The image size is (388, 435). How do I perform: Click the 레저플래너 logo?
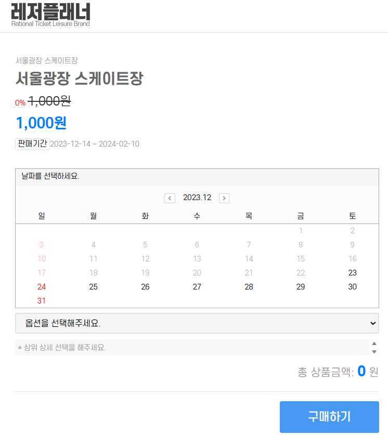point(50,15)
